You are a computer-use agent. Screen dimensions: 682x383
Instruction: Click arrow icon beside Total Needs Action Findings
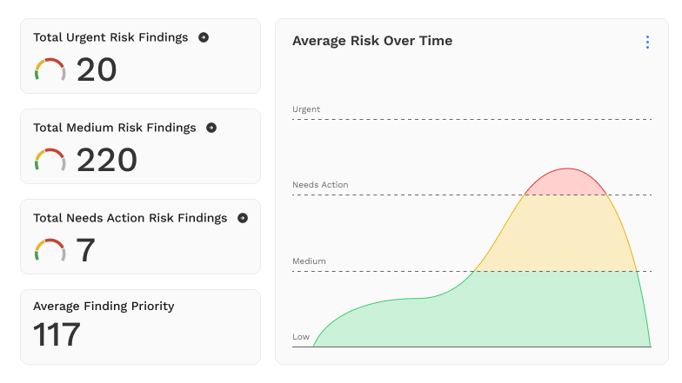(243, 218)
